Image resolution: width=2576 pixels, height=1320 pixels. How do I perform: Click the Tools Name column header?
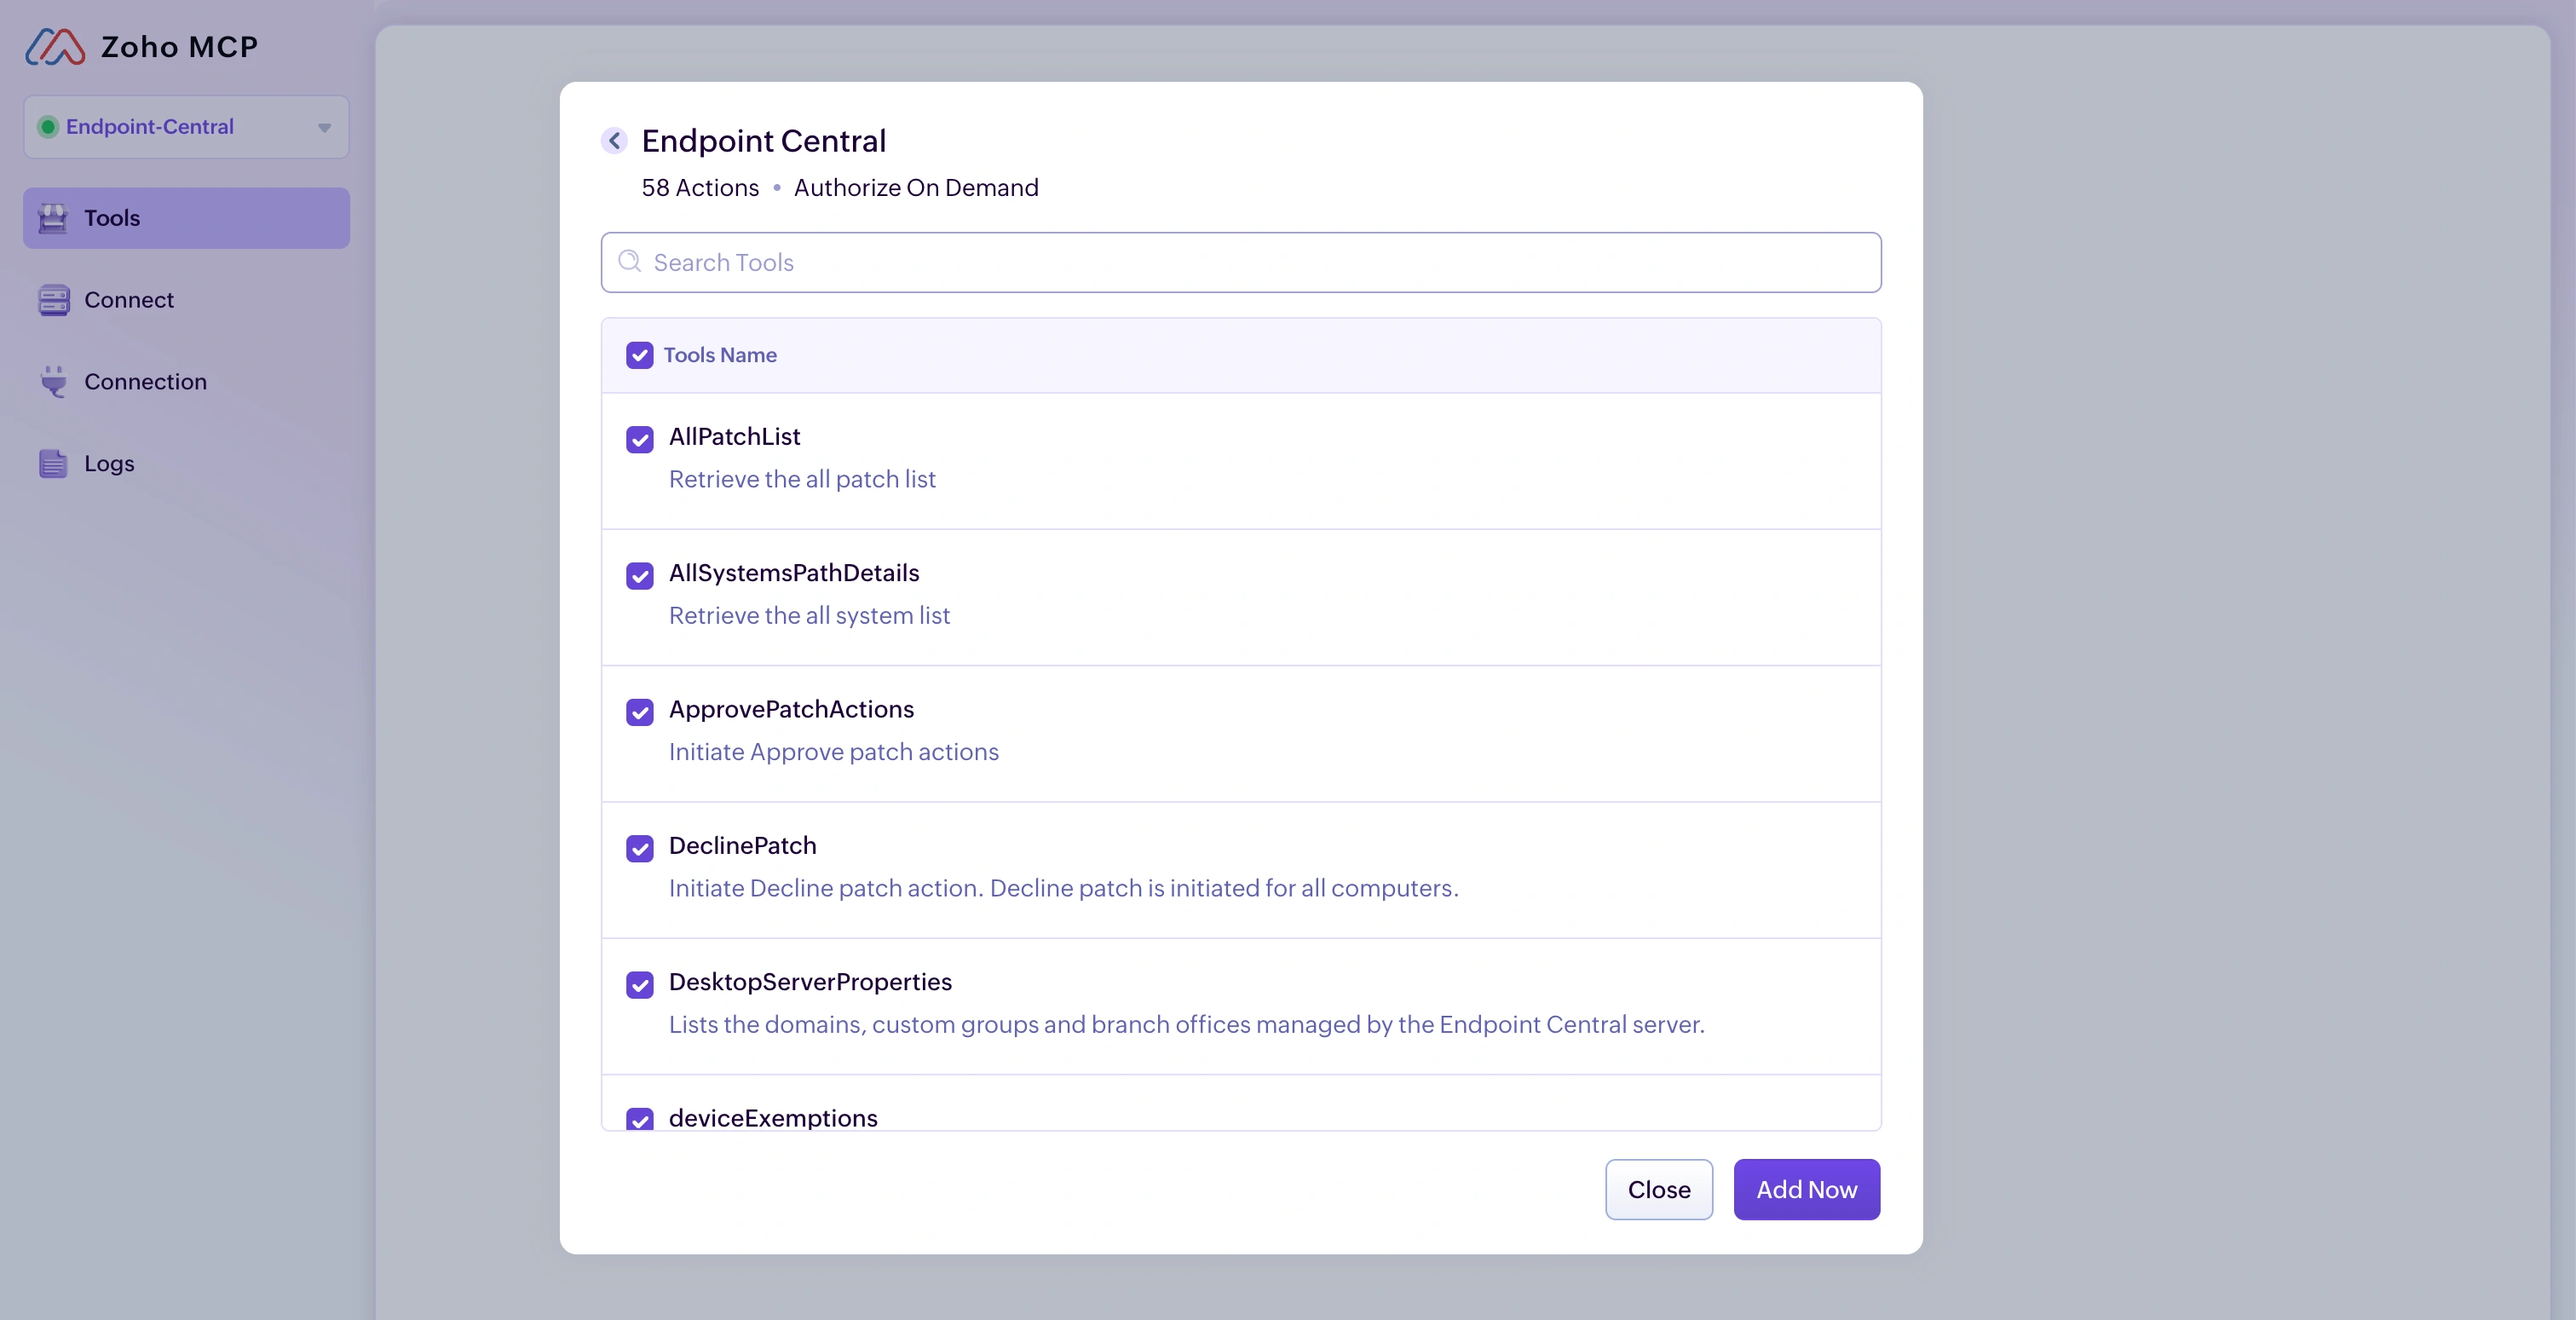point(720,355)
